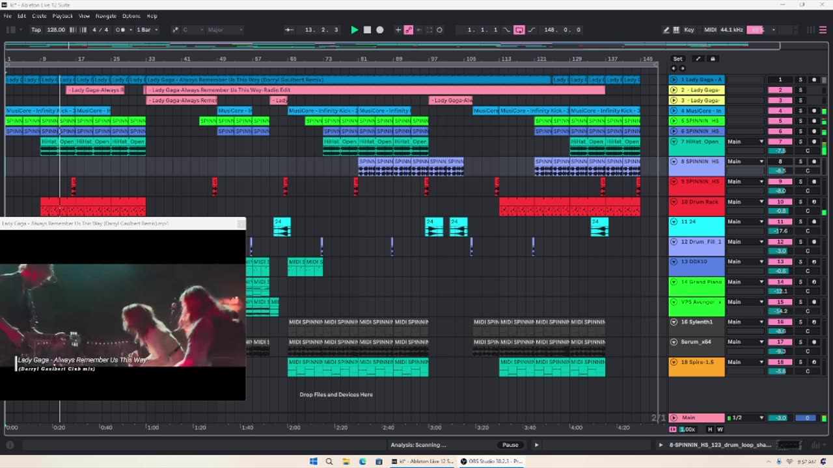The image size is (833, 468).
Task: Click the lock envelopes icon
Action: click(712, 59)
